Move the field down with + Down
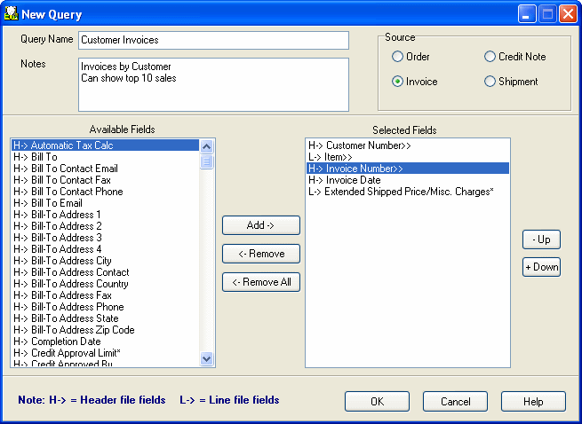The image size is (582, 424). (541, 267)
